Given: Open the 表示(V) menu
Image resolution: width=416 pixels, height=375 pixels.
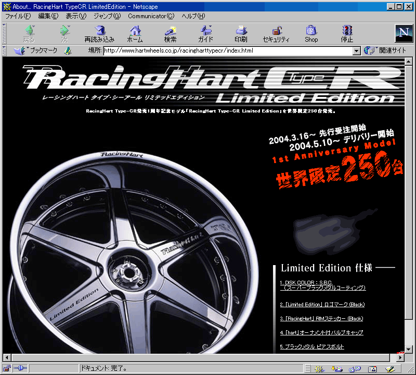Looking at the screenshot, I should click(76, 16).
